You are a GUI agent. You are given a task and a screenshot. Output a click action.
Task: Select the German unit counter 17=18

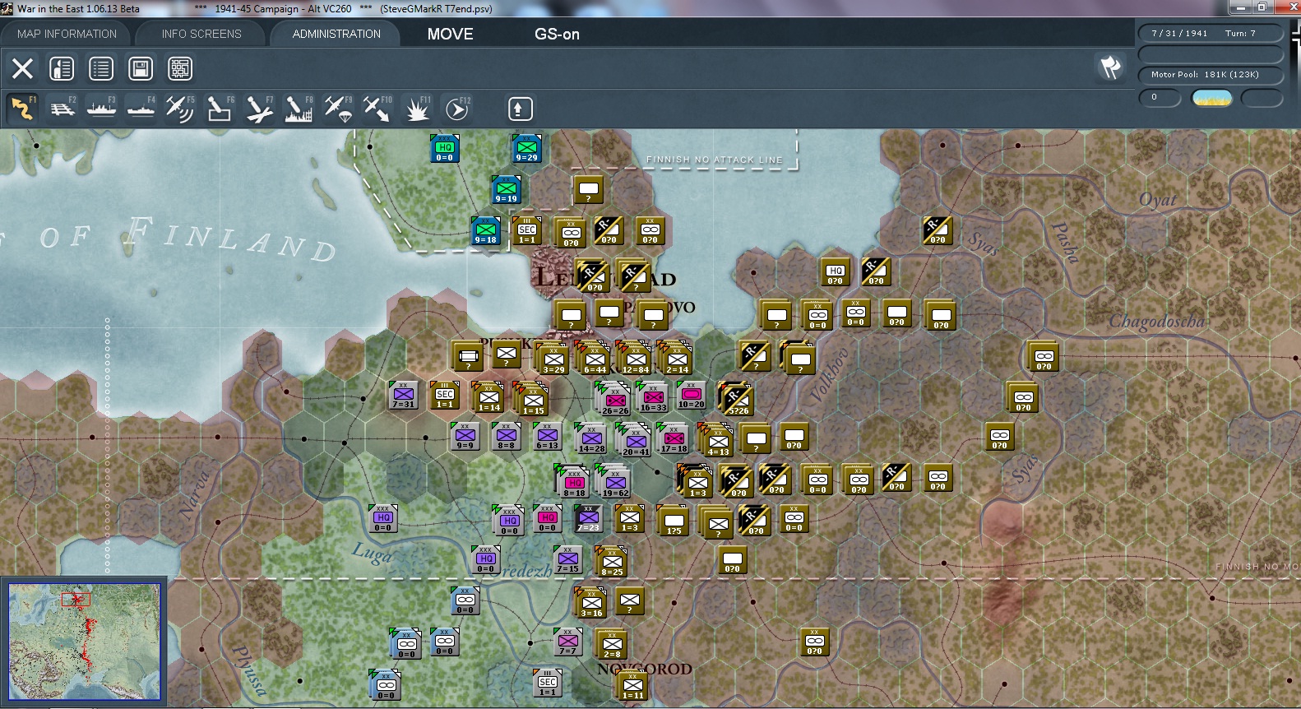click(674, 439)
